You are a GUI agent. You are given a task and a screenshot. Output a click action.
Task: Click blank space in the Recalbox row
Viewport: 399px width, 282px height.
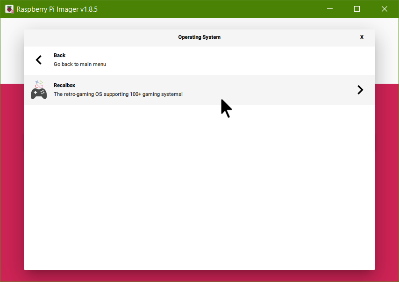coord(280,90)
